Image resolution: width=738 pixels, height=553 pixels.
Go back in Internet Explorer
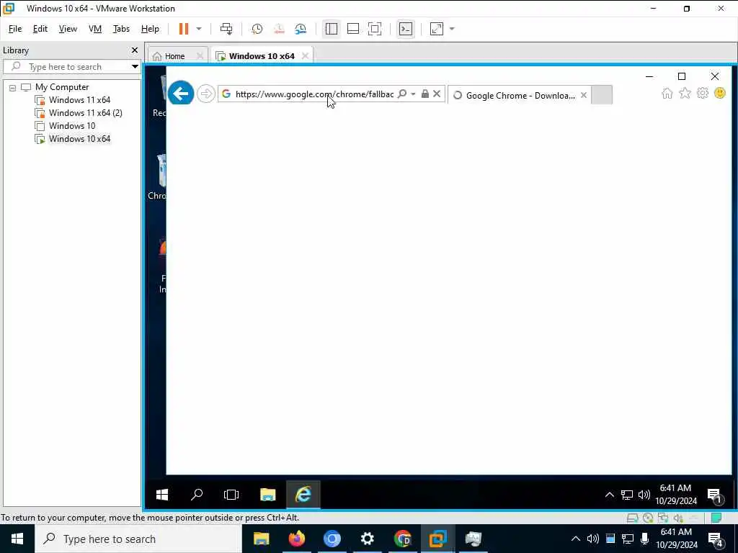(x=181, y=93)
